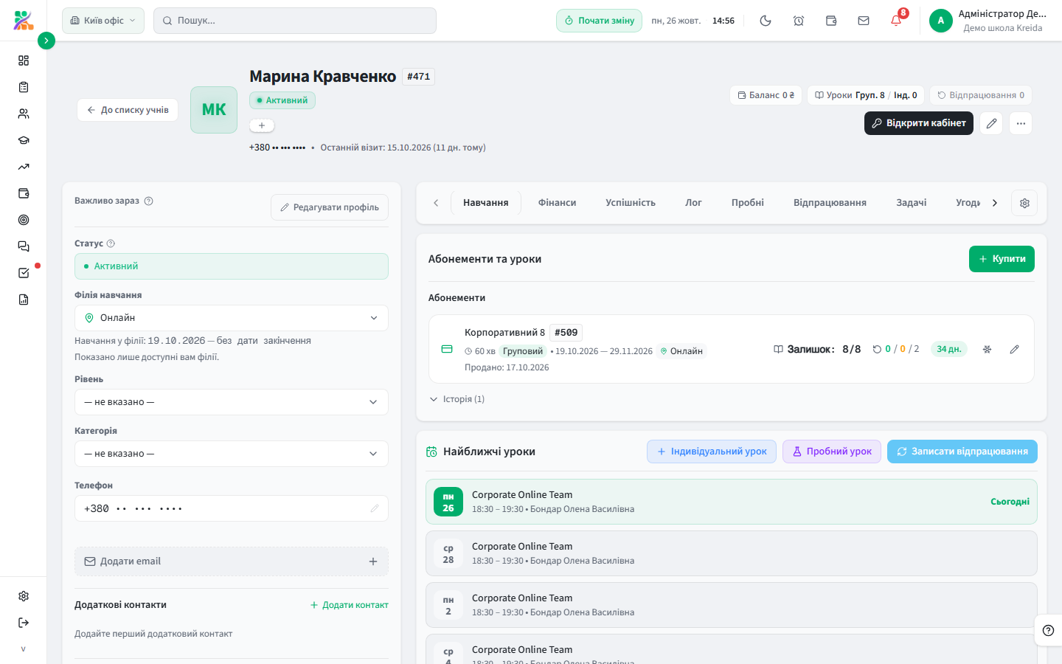Switch to the Відпрацювання tab
1062x664 pixels.
pos(830,203)
